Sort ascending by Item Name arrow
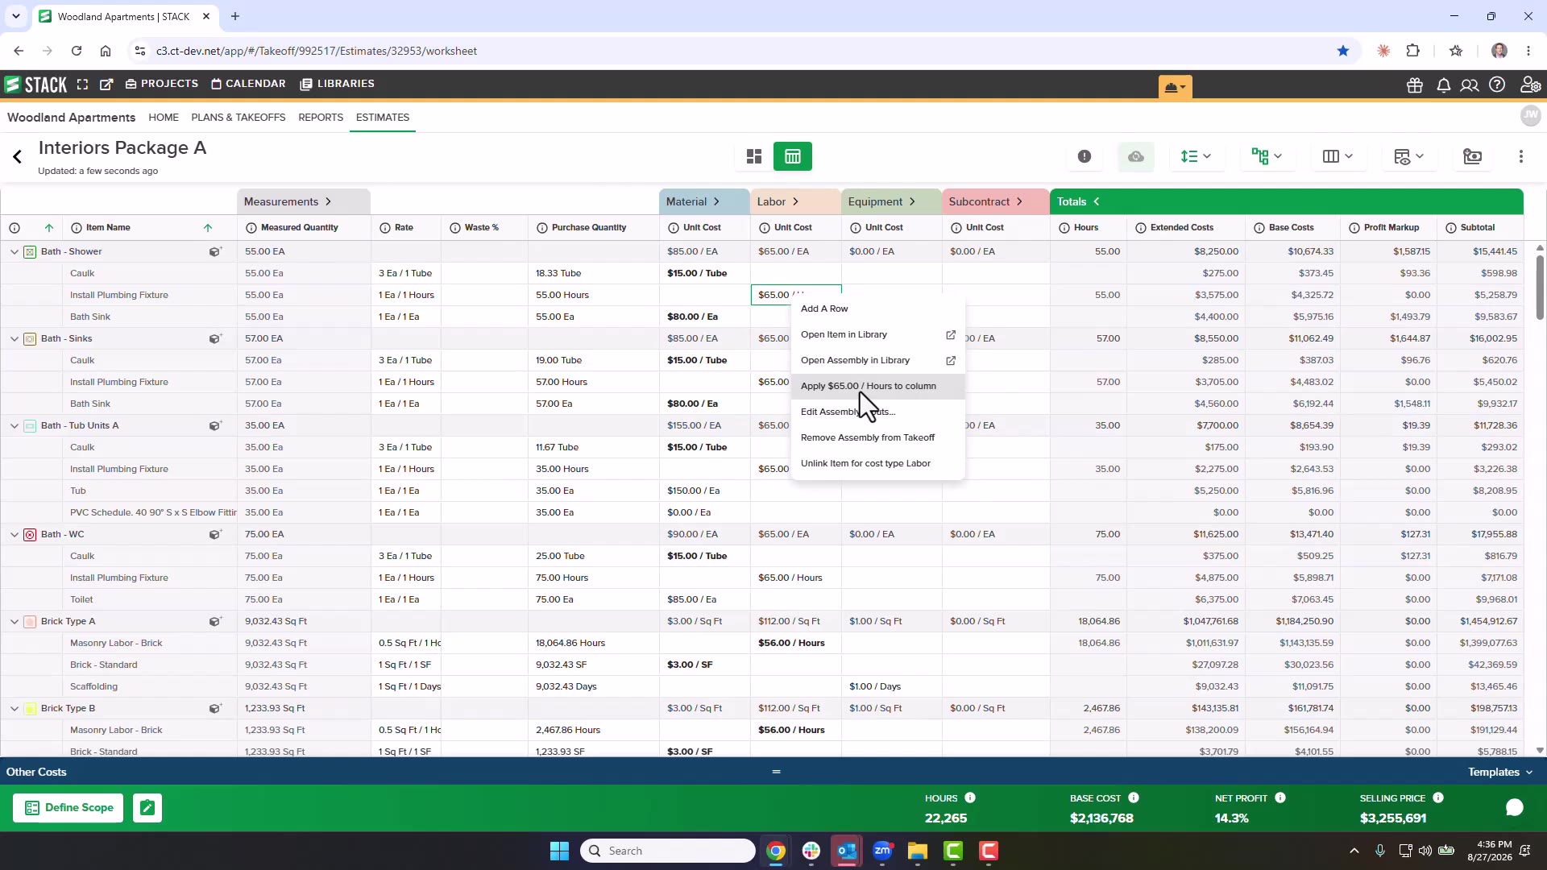The height and width of the screenshot is (870, 1547). coord(208,227)
